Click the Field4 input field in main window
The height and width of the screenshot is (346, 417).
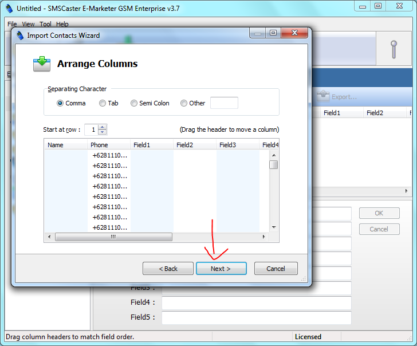click(x=257, y=303)
